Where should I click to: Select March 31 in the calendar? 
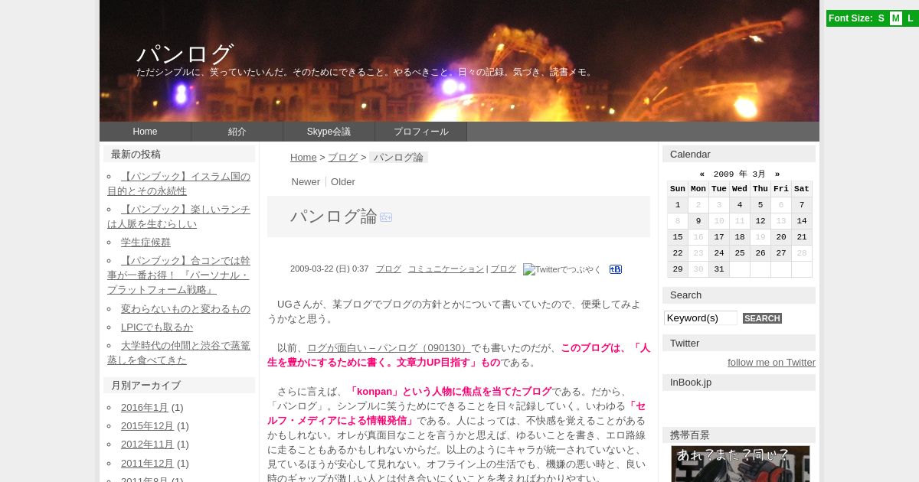pyautogui.click(x=719, y=269)
